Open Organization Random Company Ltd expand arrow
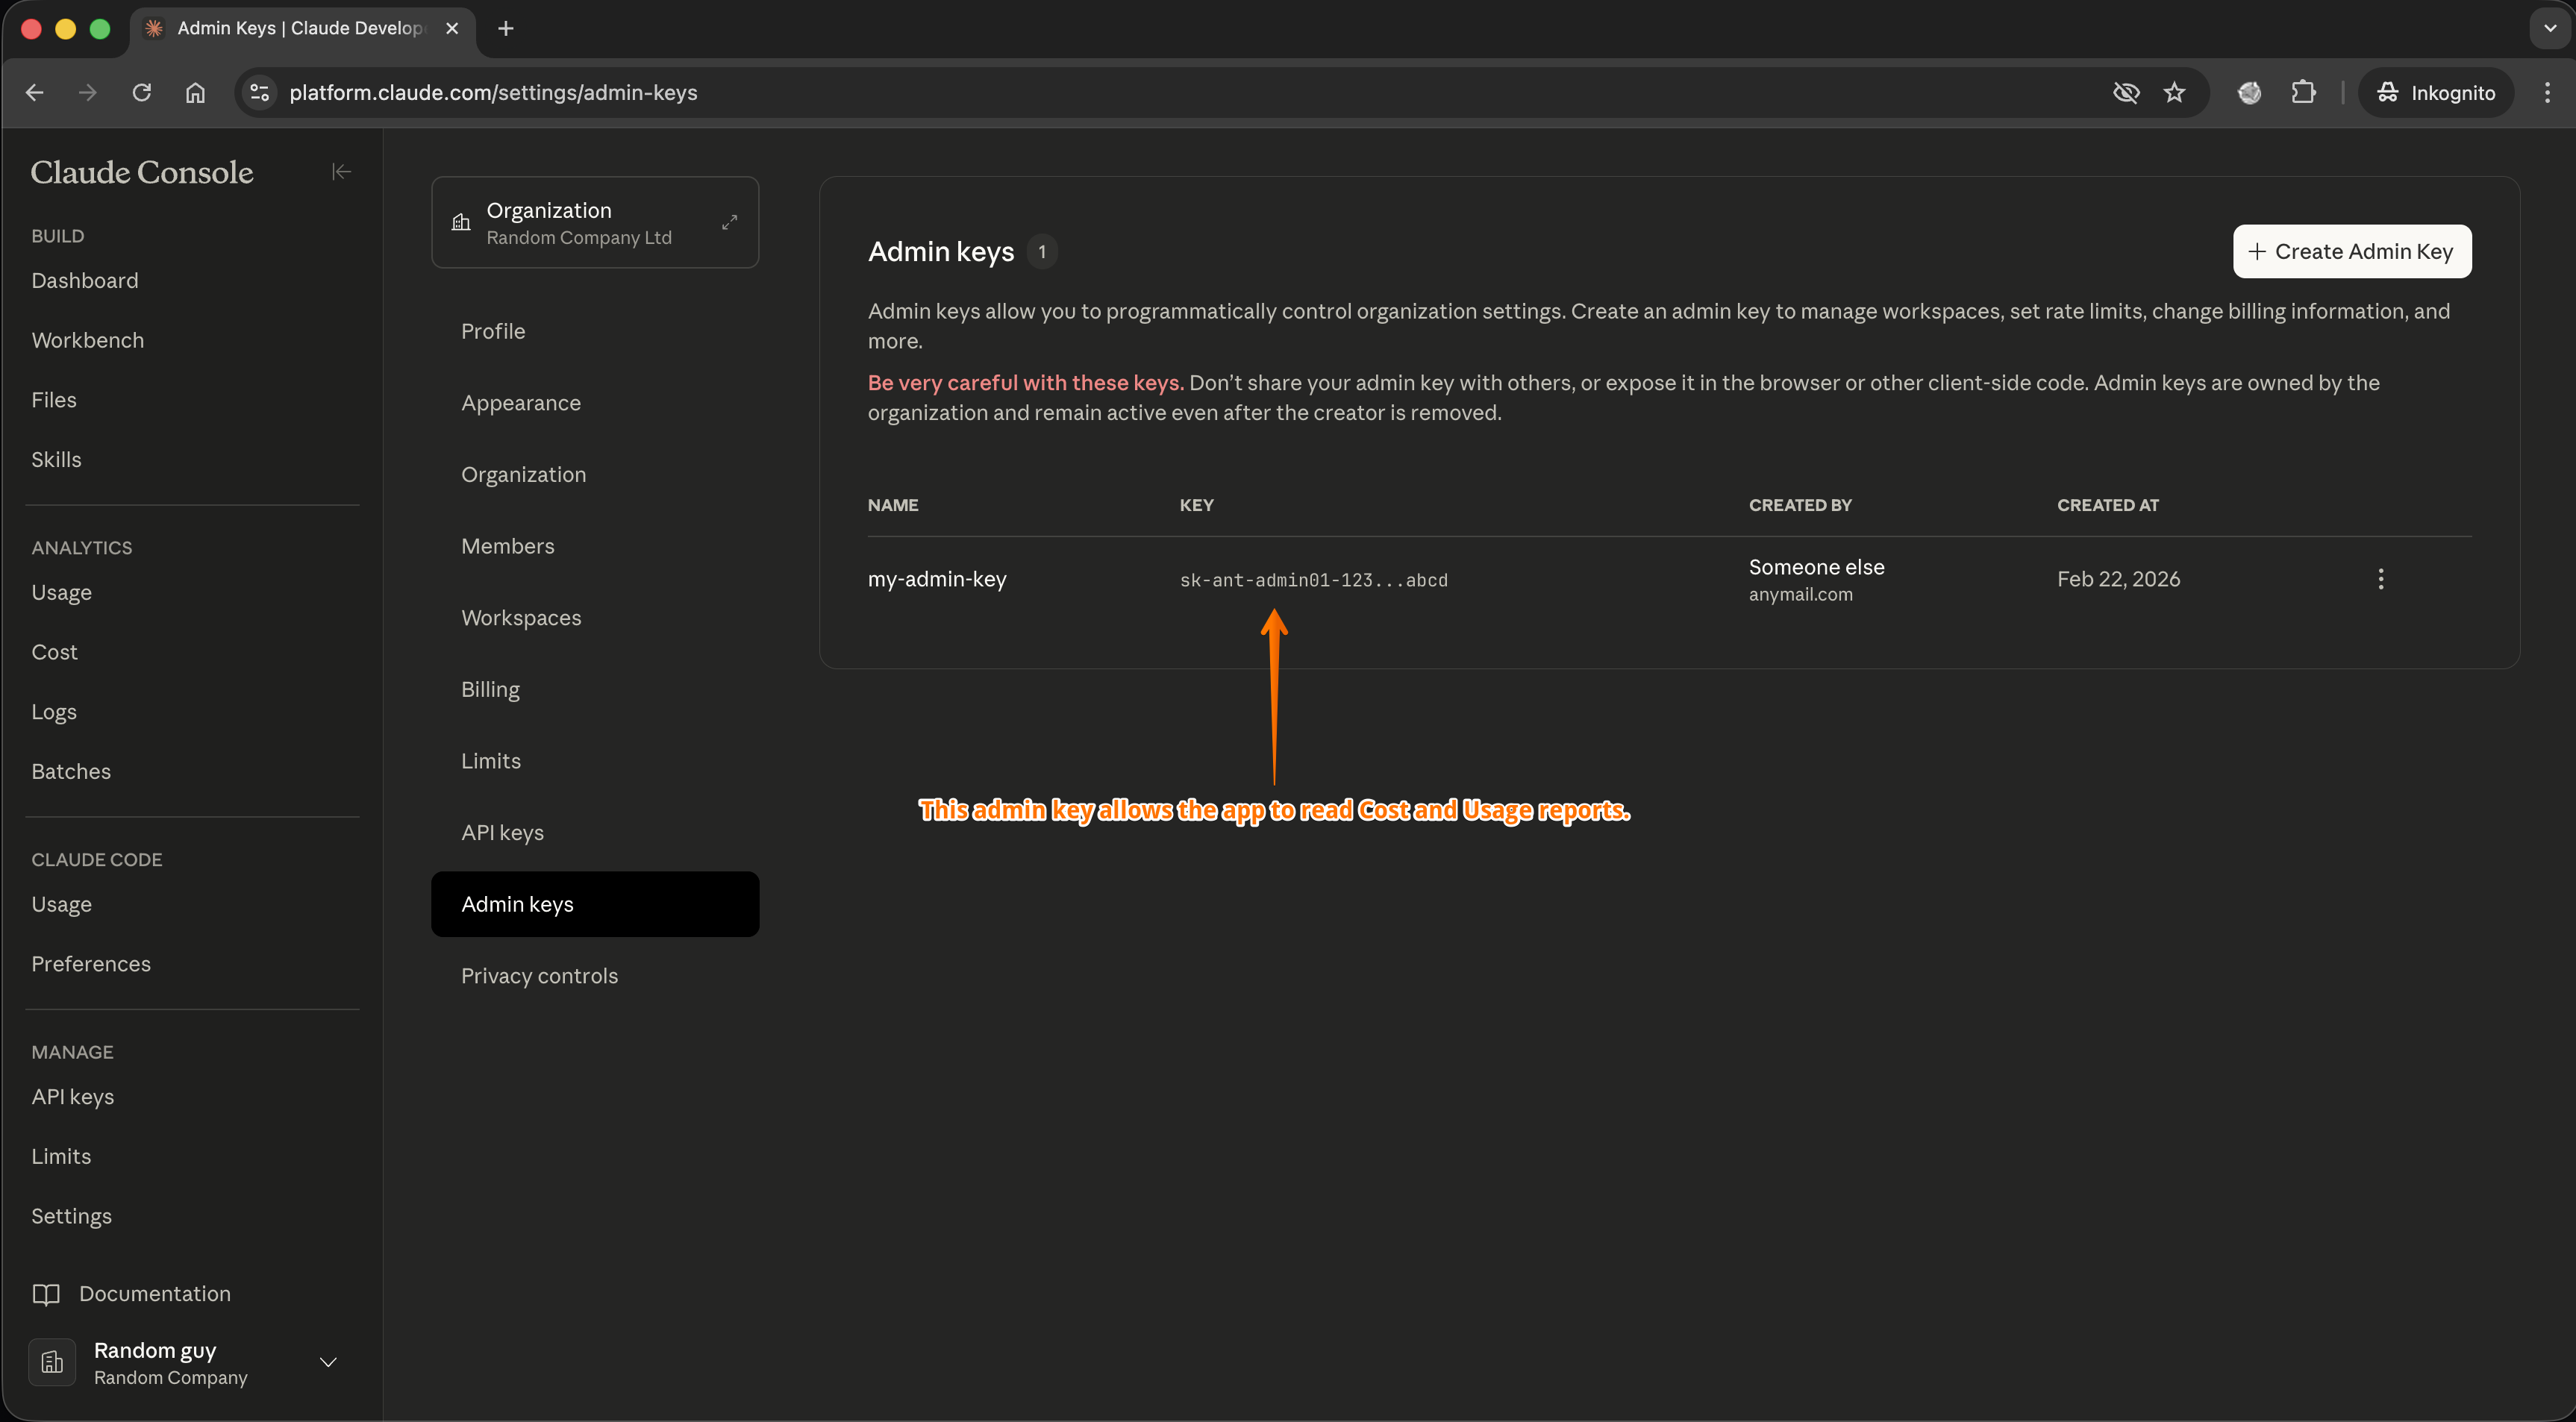 729,222
